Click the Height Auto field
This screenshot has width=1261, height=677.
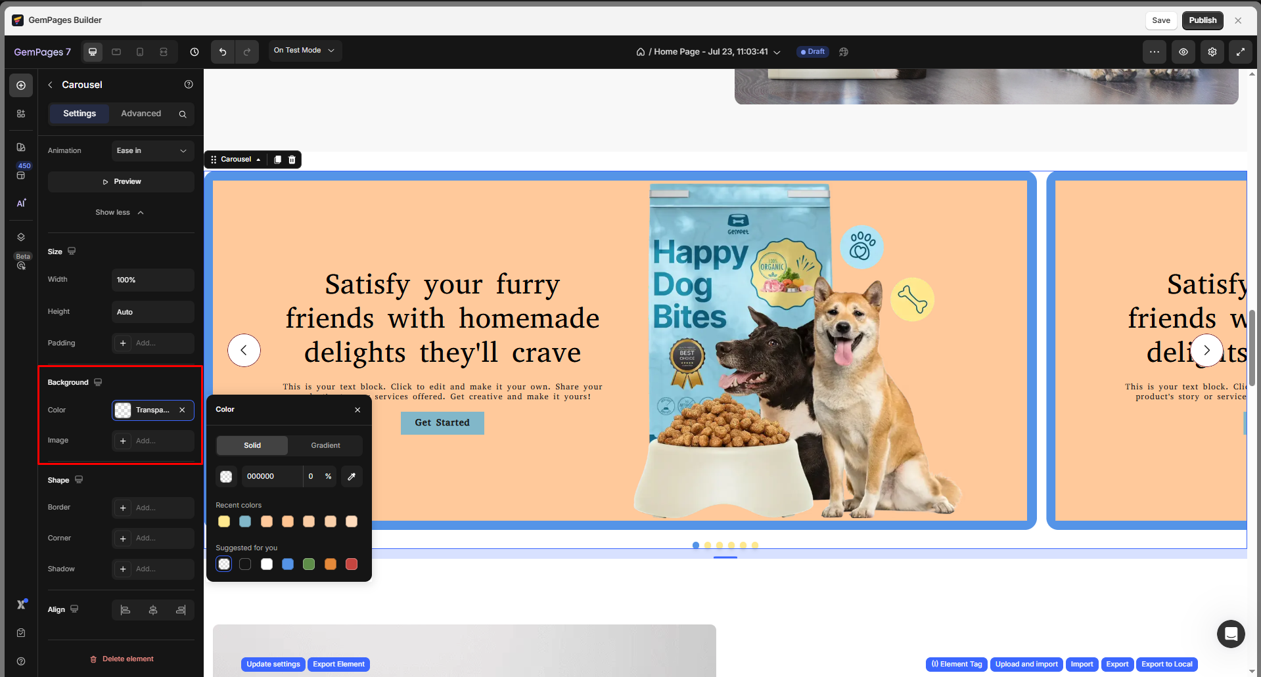point(152,312)
